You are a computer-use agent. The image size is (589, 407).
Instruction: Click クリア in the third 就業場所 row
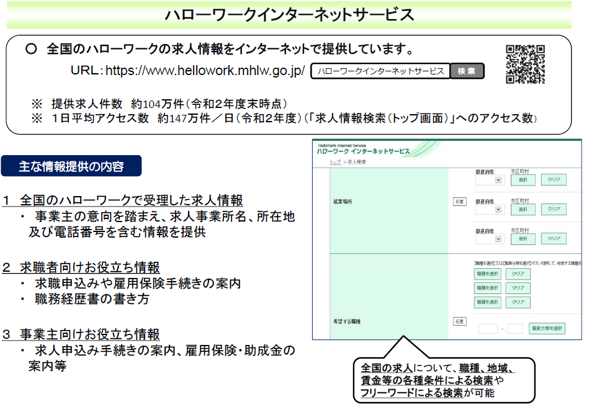pyautogui.click(x=554, y=238)
